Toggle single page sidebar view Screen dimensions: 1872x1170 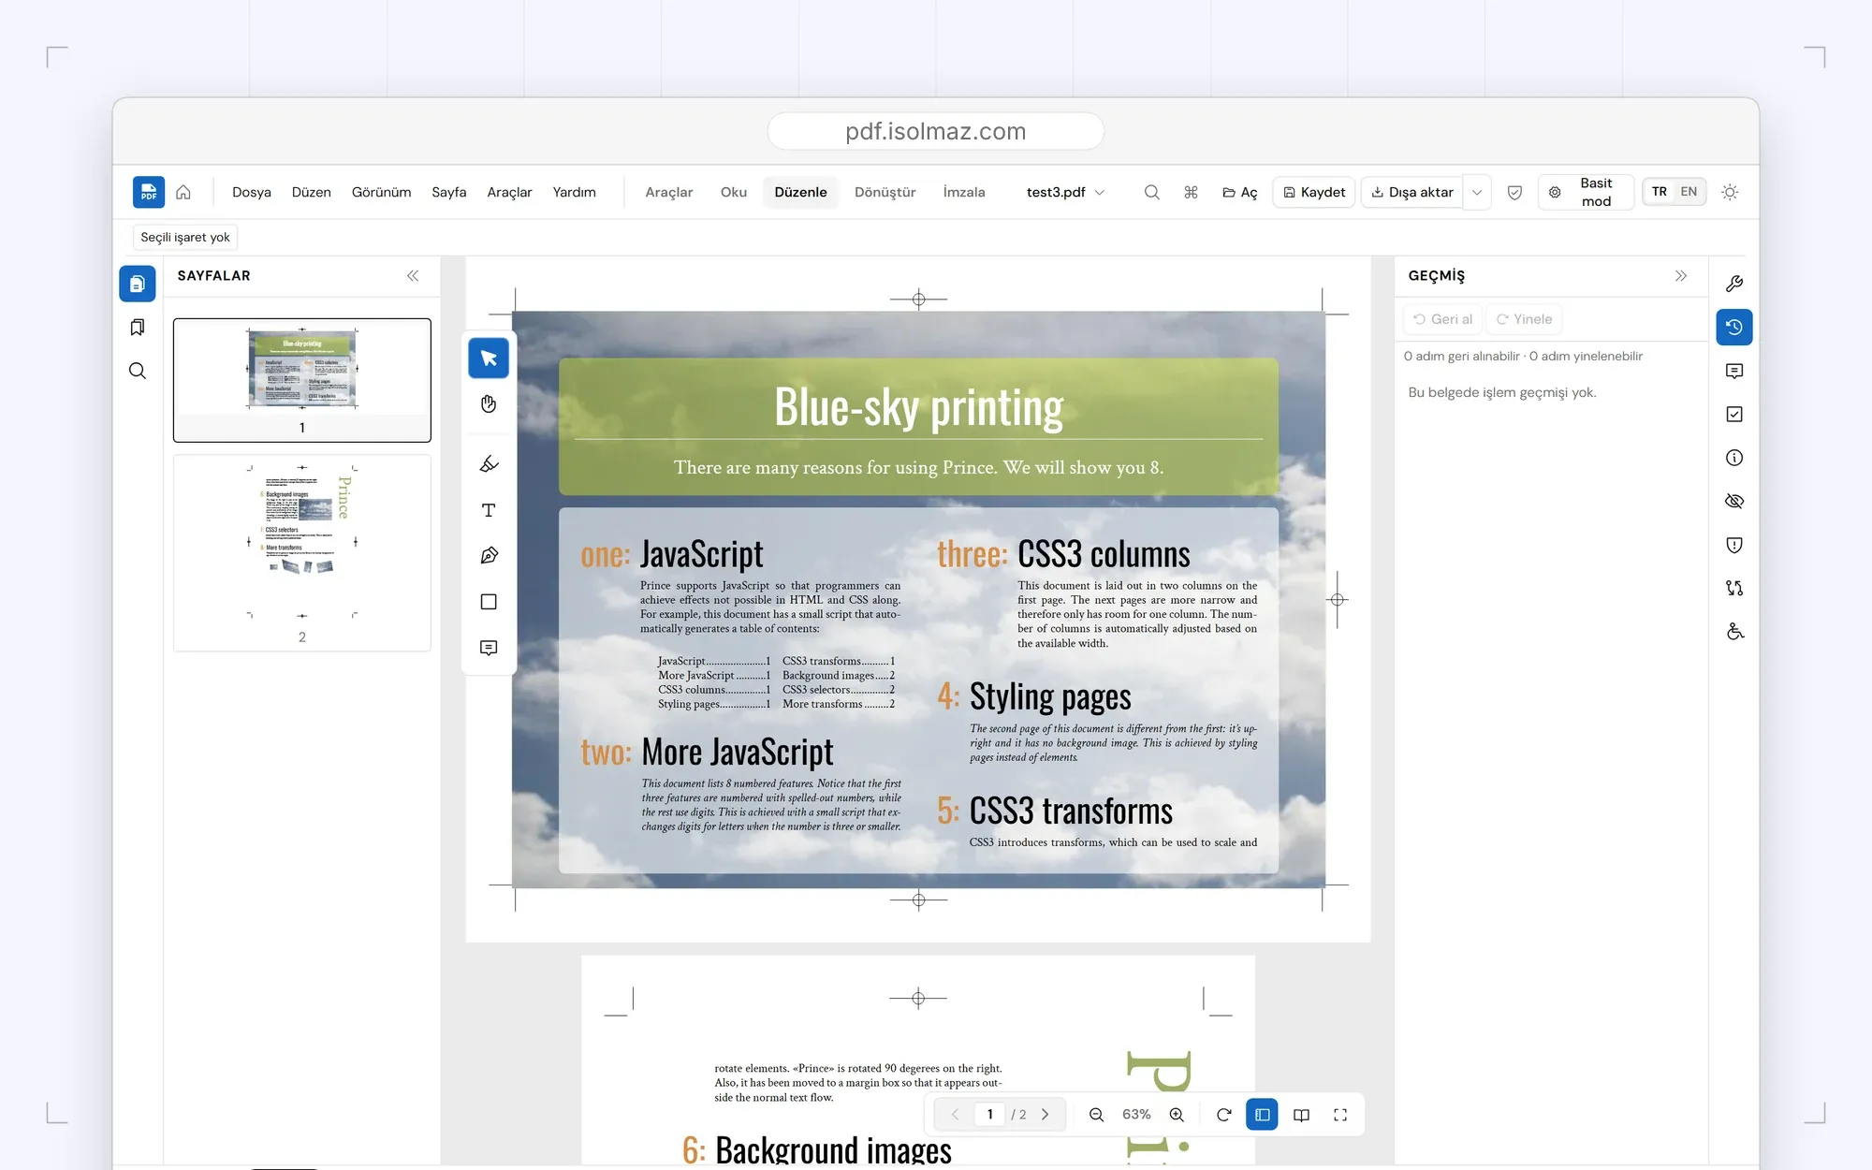(1262, 1115)
